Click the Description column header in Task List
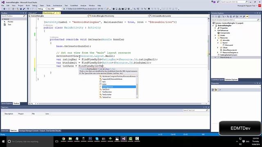The image size is (262, 147). tap(9, 114)
